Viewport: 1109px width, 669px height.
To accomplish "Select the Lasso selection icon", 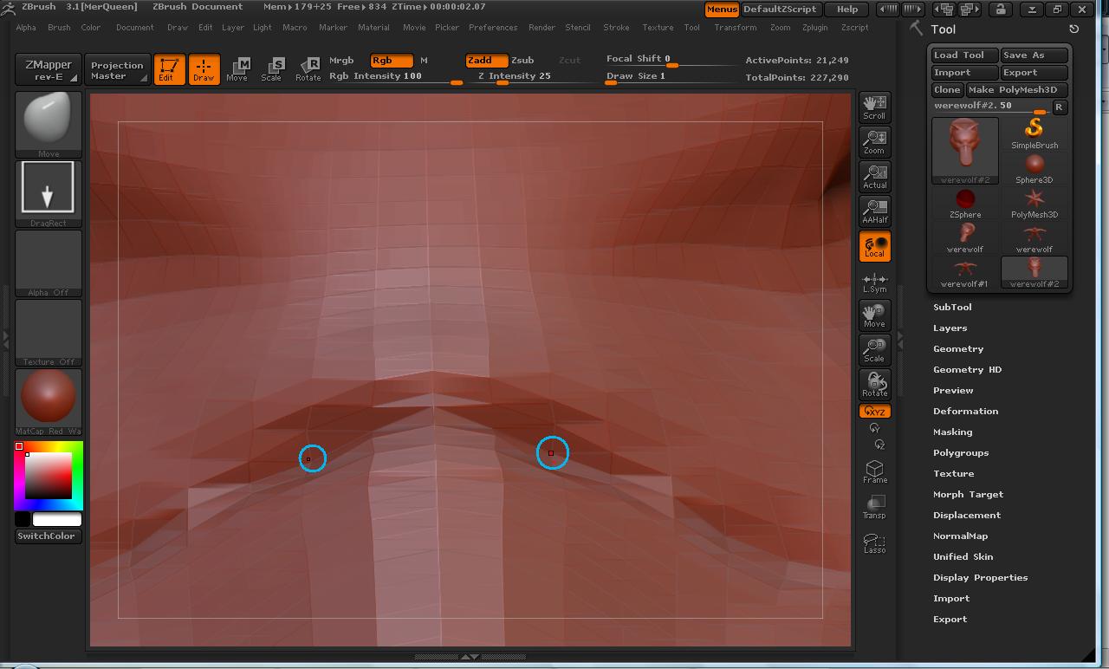I will pos(874,542).
